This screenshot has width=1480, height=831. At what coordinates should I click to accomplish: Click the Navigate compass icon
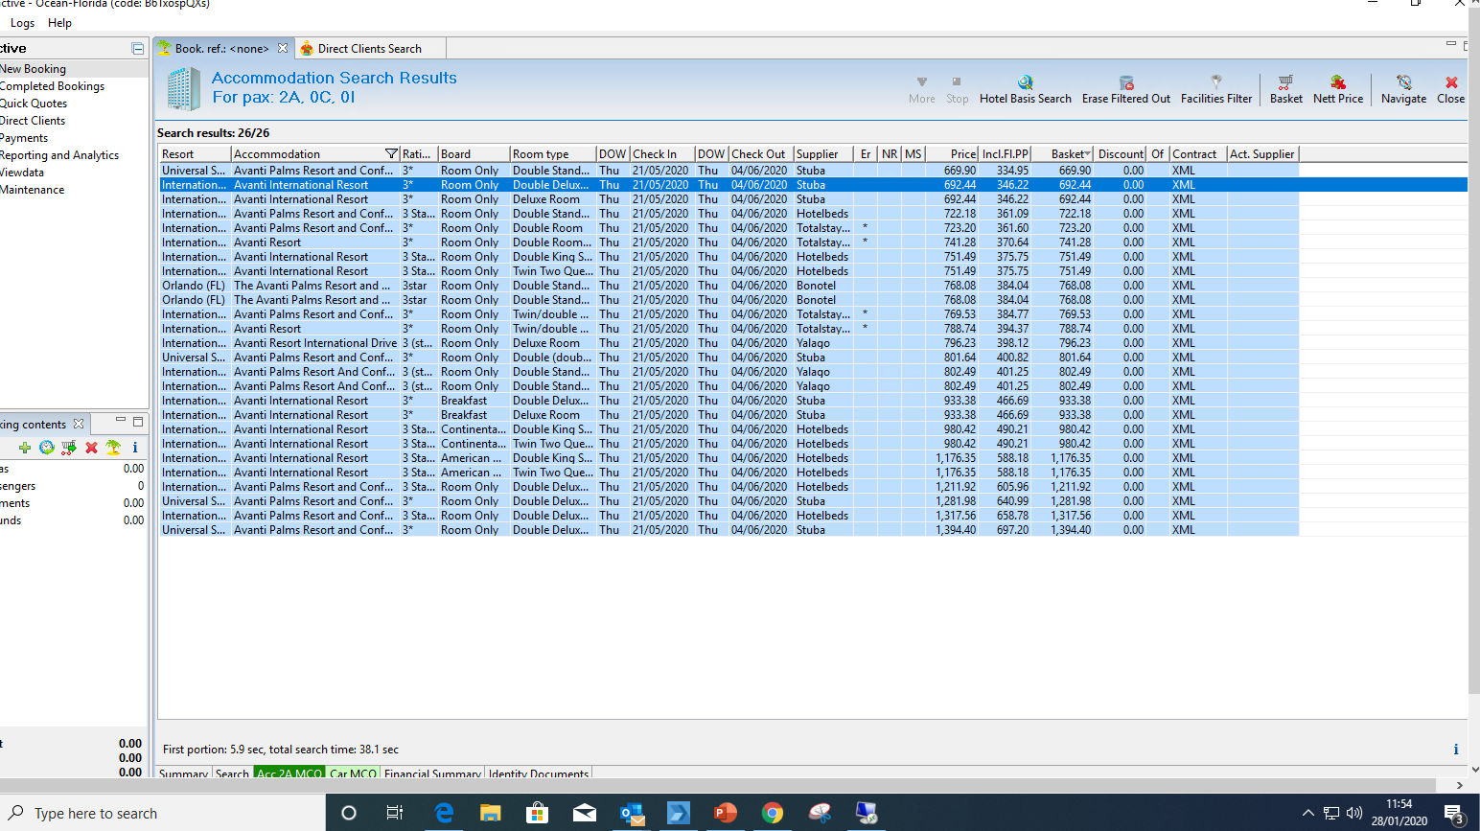(x=1403, y=83)
